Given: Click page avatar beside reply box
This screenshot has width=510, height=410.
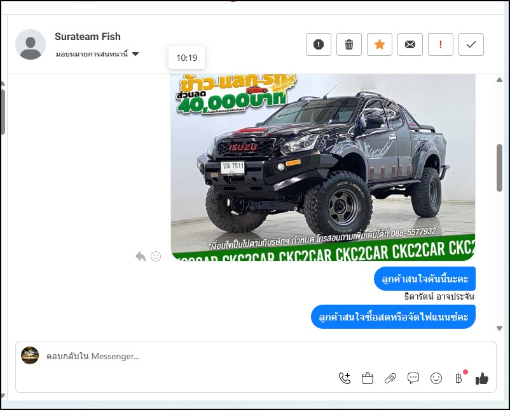Looking at the screenshot, I should point(30,355).
